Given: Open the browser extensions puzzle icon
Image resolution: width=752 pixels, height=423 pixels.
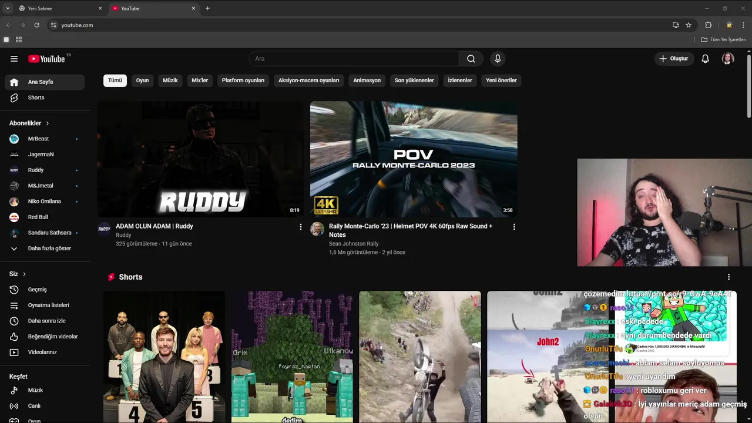Looking at the screenshot, I should 708,25.
